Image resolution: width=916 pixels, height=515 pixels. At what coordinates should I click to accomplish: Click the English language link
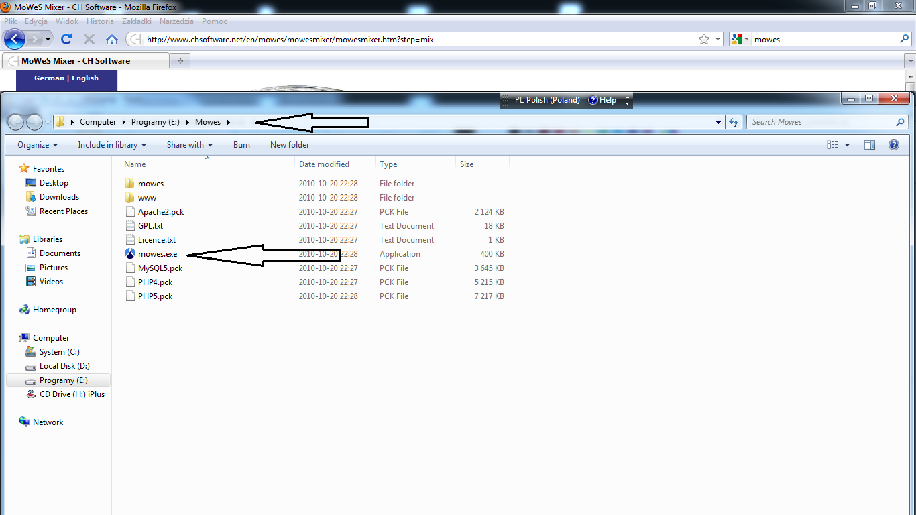pos(85,78)
